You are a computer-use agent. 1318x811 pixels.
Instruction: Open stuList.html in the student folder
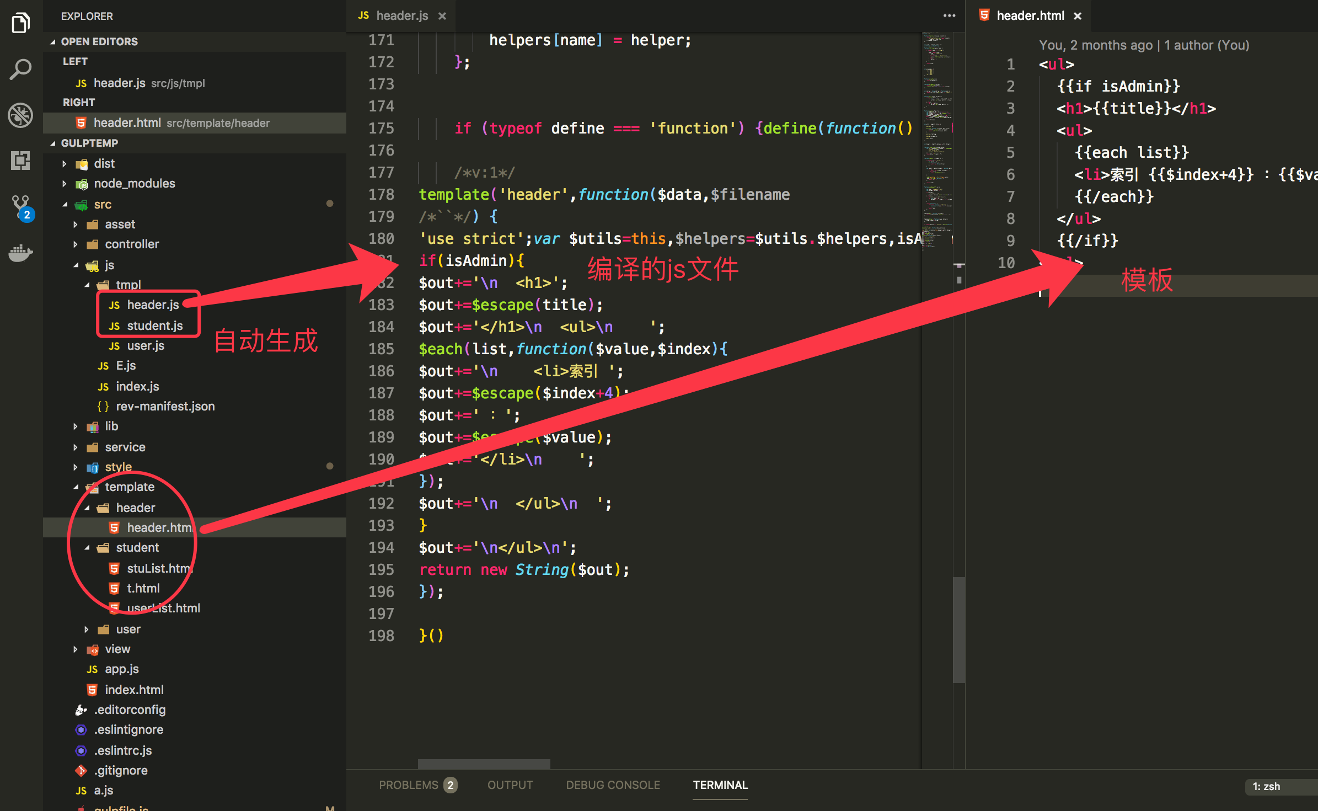(x=195, y=568)
